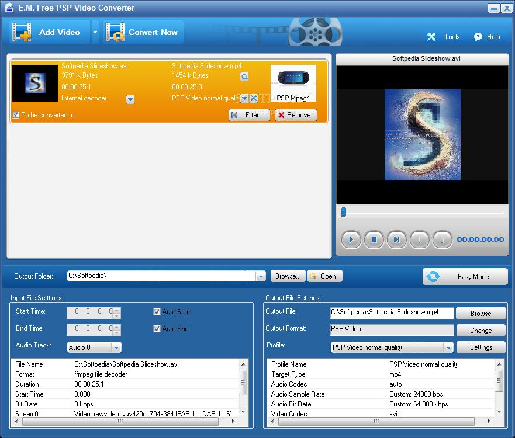Click Browse next to Output File
The image size is (515, 438).
point(481,314)
